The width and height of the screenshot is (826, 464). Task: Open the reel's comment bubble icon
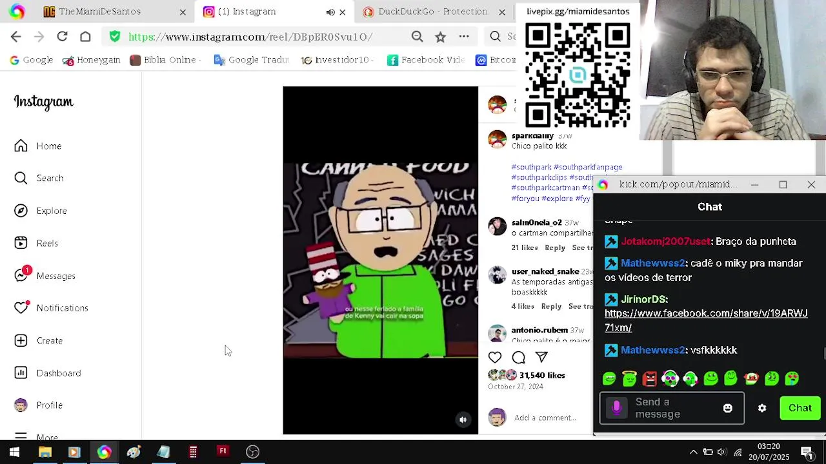(518, 357)
